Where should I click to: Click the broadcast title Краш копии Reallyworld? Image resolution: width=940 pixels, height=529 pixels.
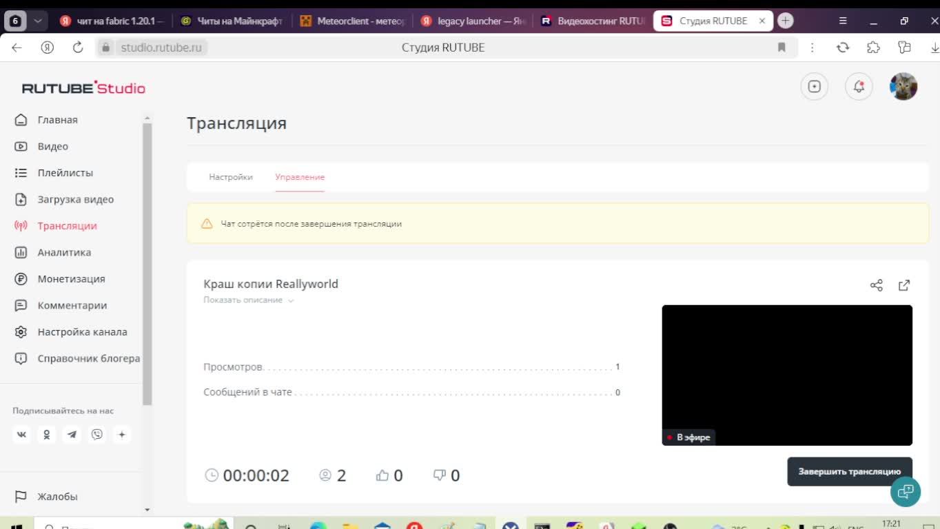(271, 284)
